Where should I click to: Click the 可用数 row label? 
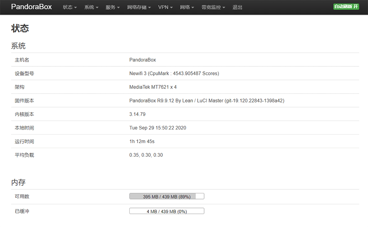pyautogui.click(x=22, y=196)
